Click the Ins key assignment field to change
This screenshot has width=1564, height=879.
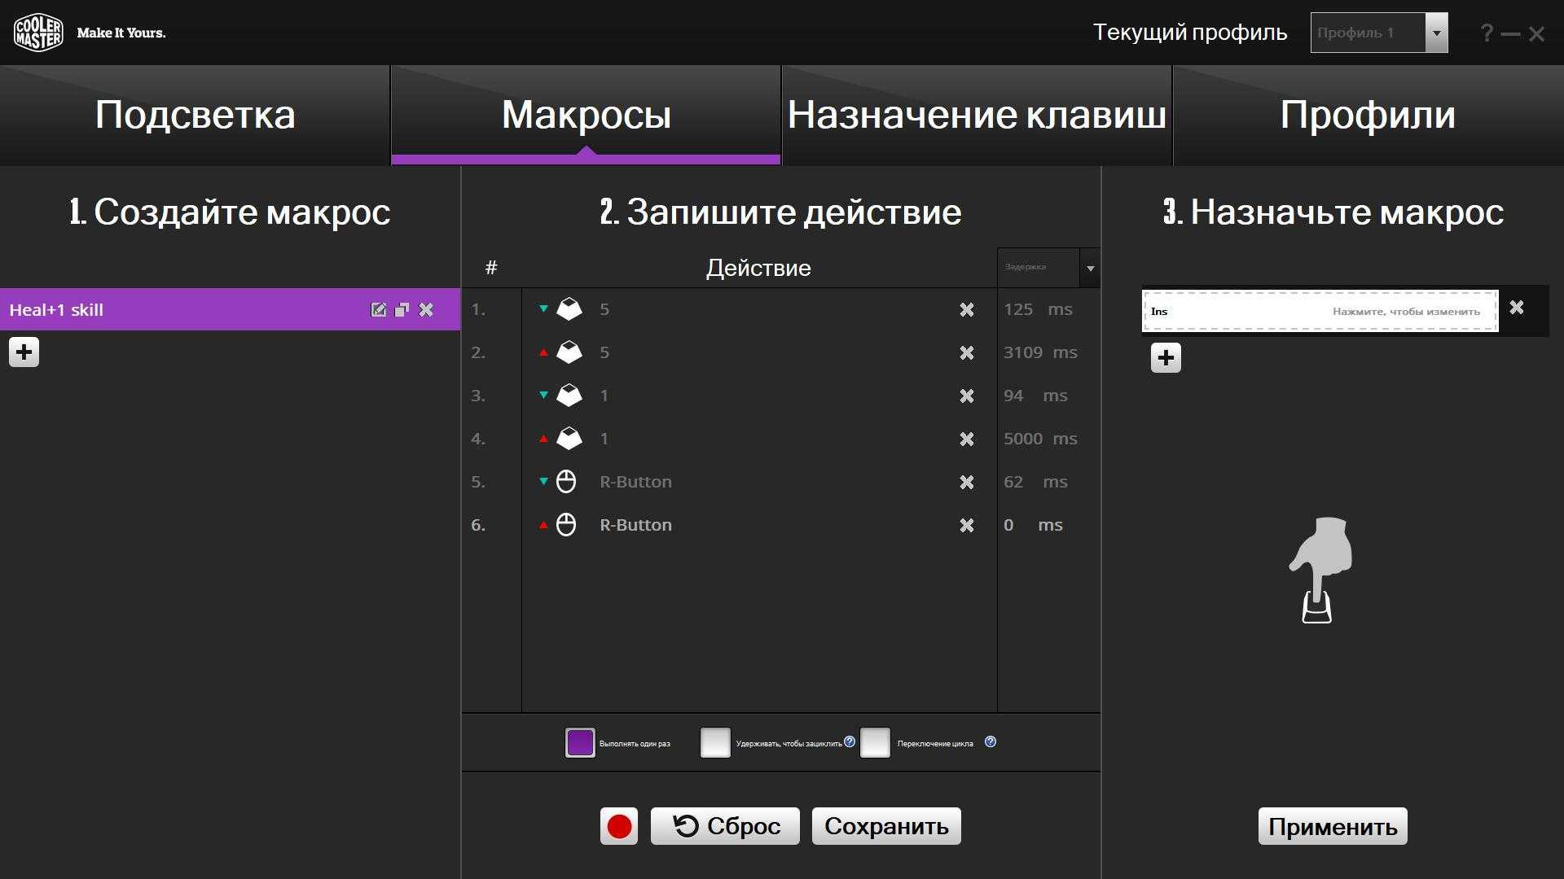pyautogui.click(x=1320, y=311)
